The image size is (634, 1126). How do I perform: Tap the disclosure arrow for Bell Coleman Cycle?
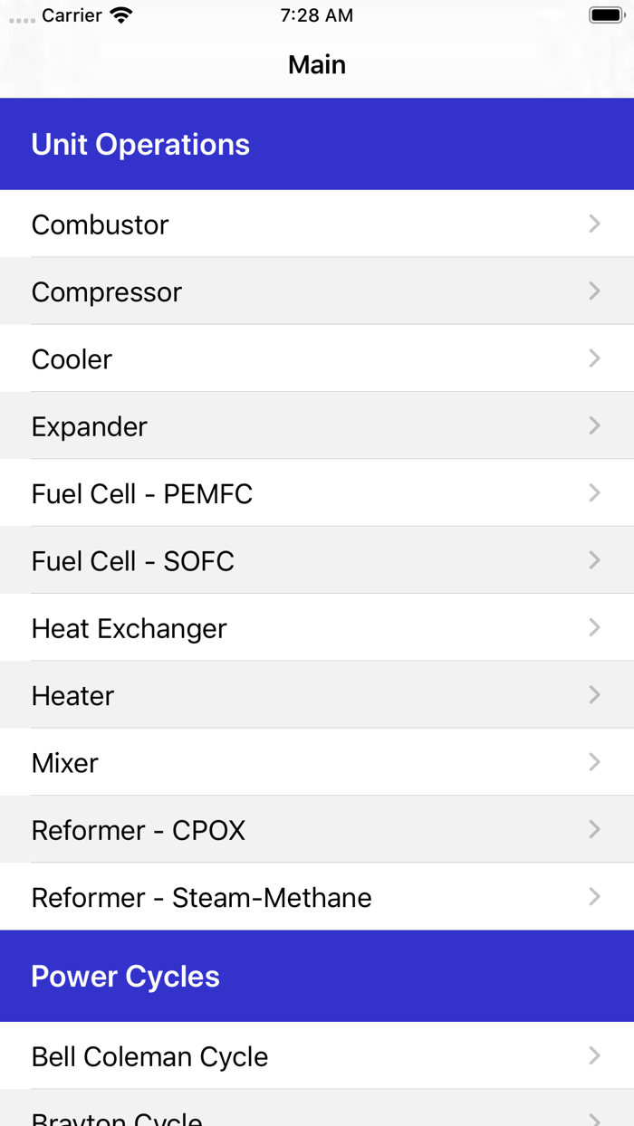coord(594,1055)
